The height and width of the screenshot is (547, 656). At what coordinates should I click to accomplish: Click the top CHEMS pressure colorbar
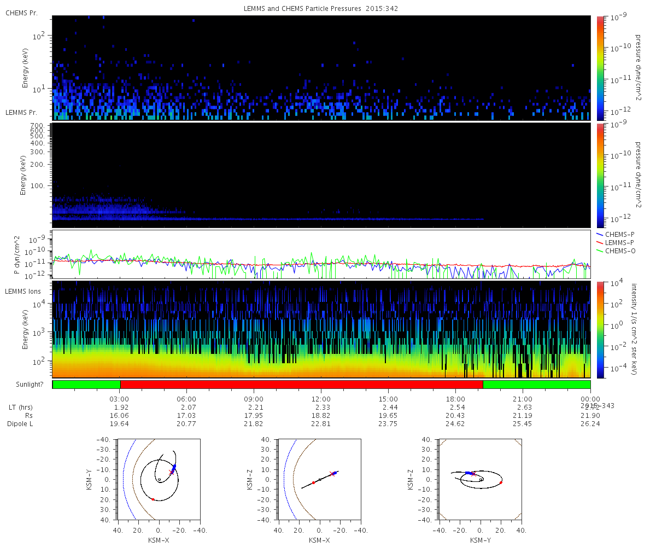[x=600, y=67]
